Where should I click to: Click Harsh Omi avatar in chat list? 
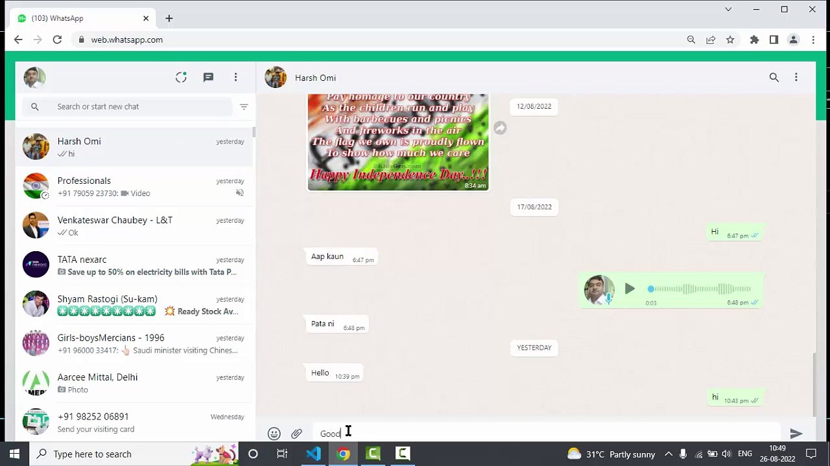pyautogui.click(x=36, y=147)
